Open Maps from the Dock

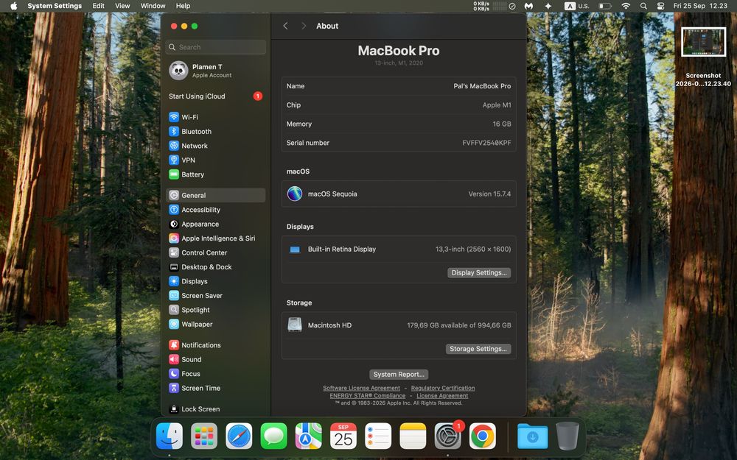[308, 436]
